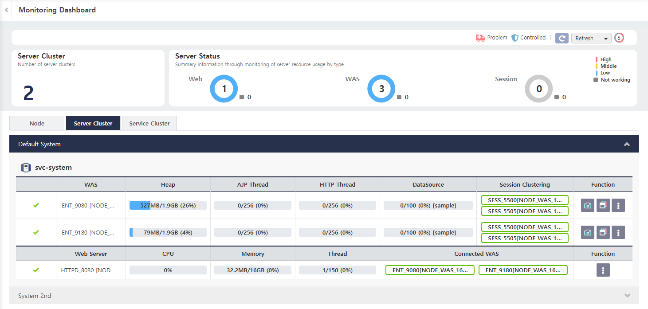Click the green checkmark beside HTTPD_8080
The width and height of the screenshot is (648, 309).
click(x=36, y=270)
